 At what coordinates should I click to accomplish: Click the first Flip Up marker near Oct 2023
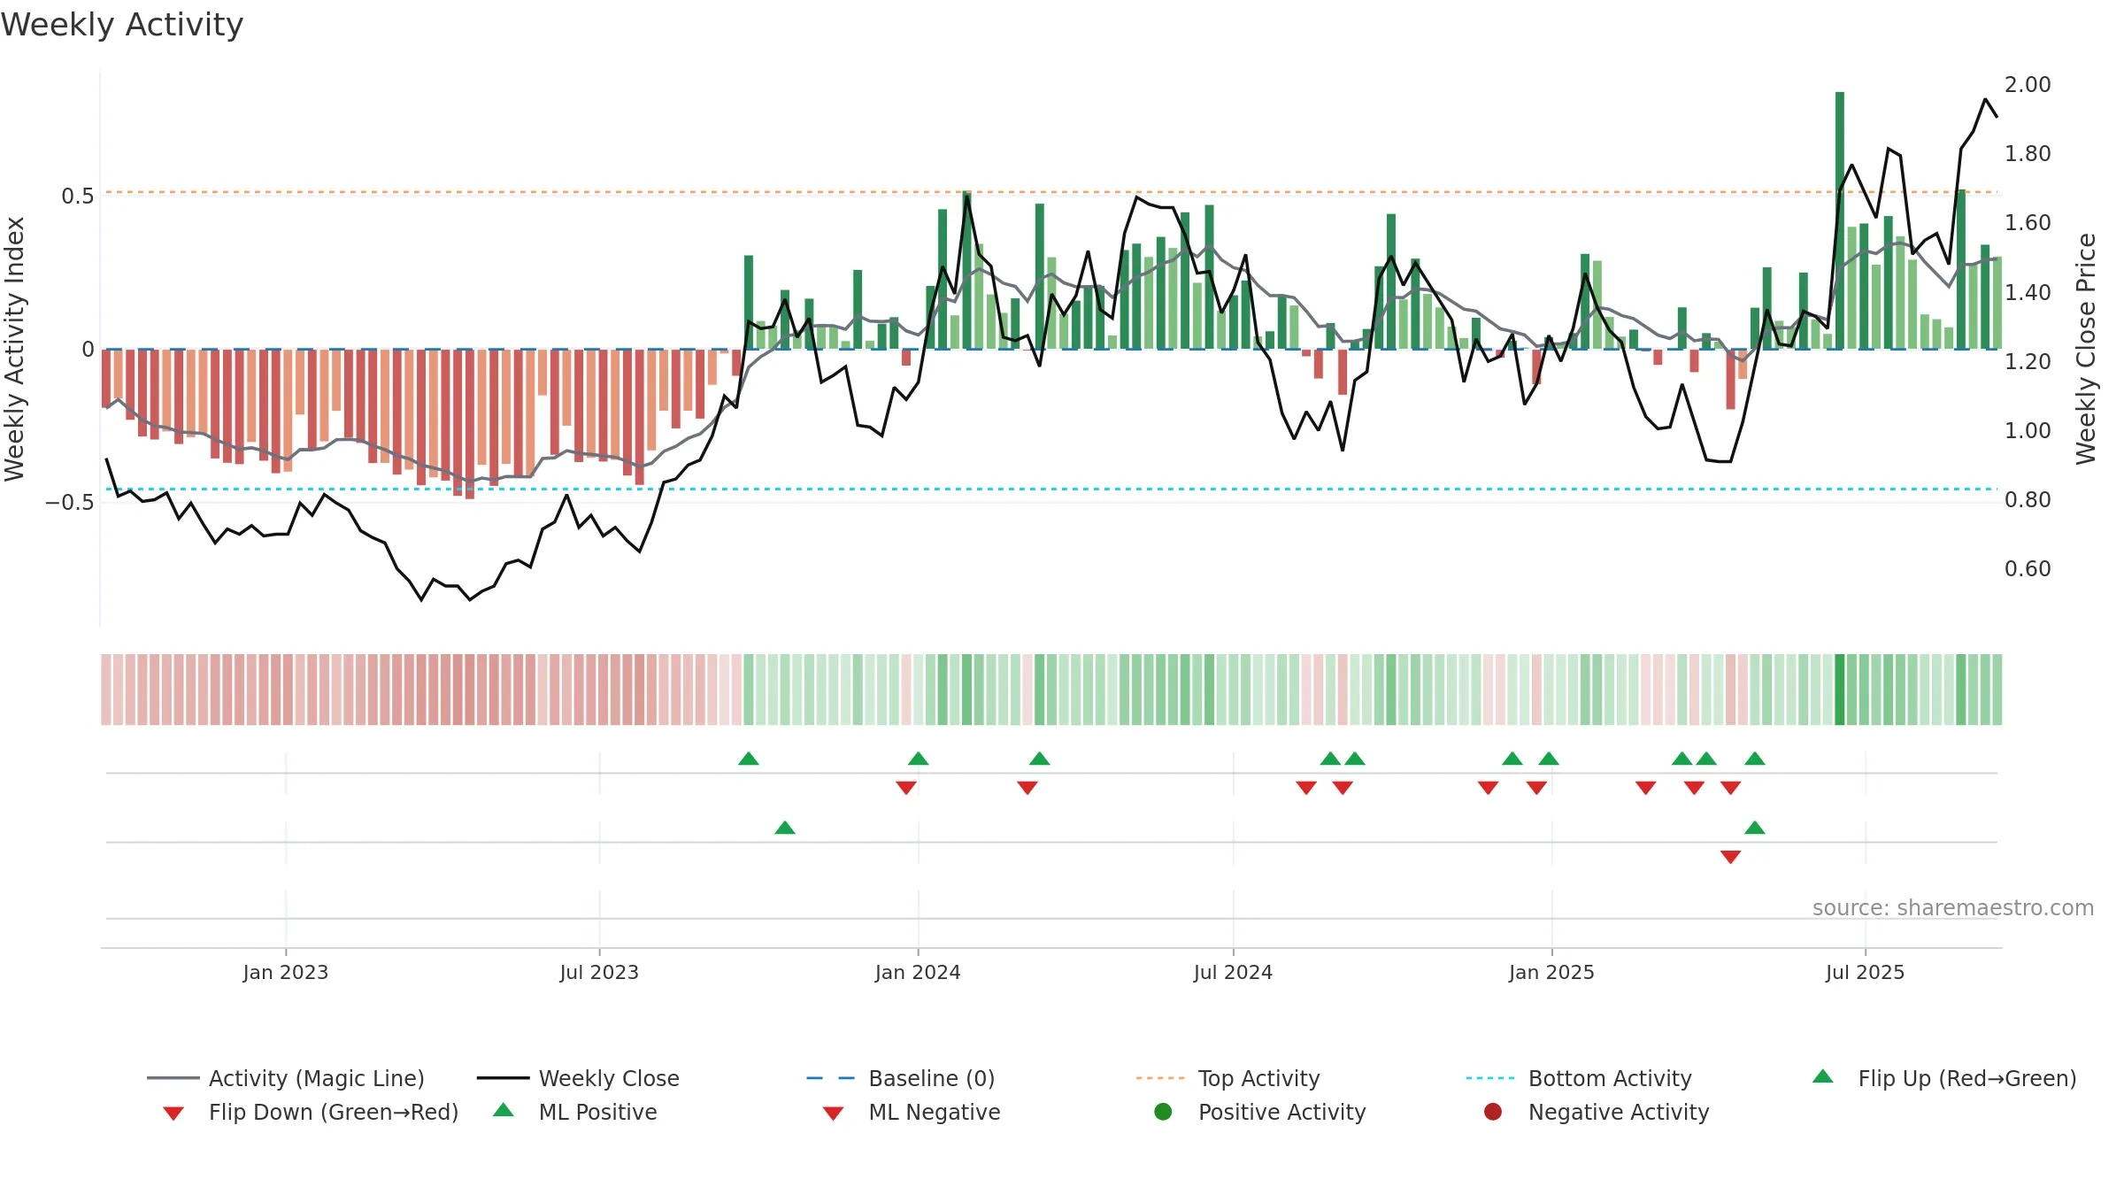point(749,759)
